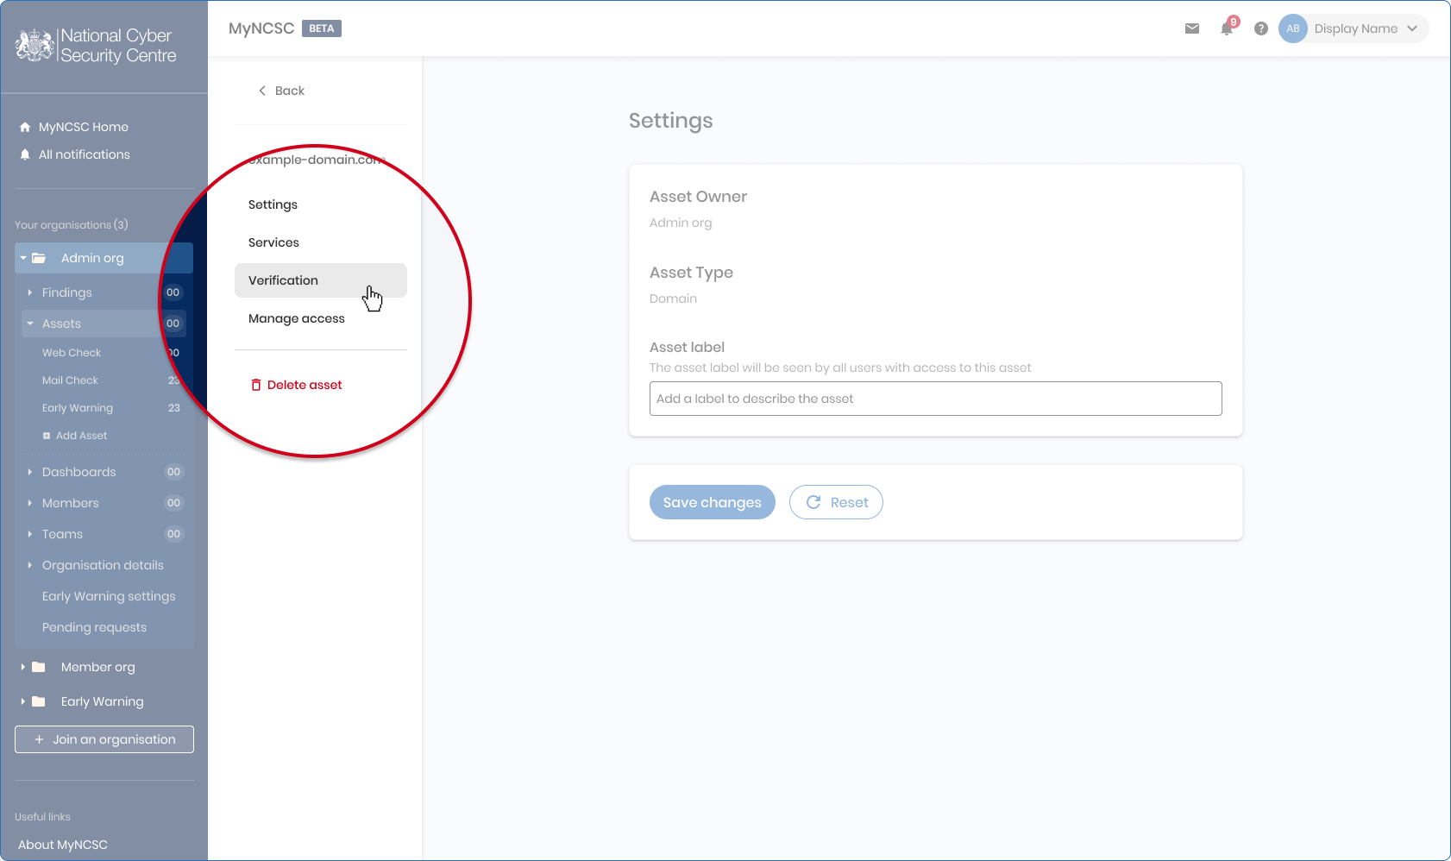Open Web Check under Assets
This screenshot has height=861, width=1451.
click(72, 353)
